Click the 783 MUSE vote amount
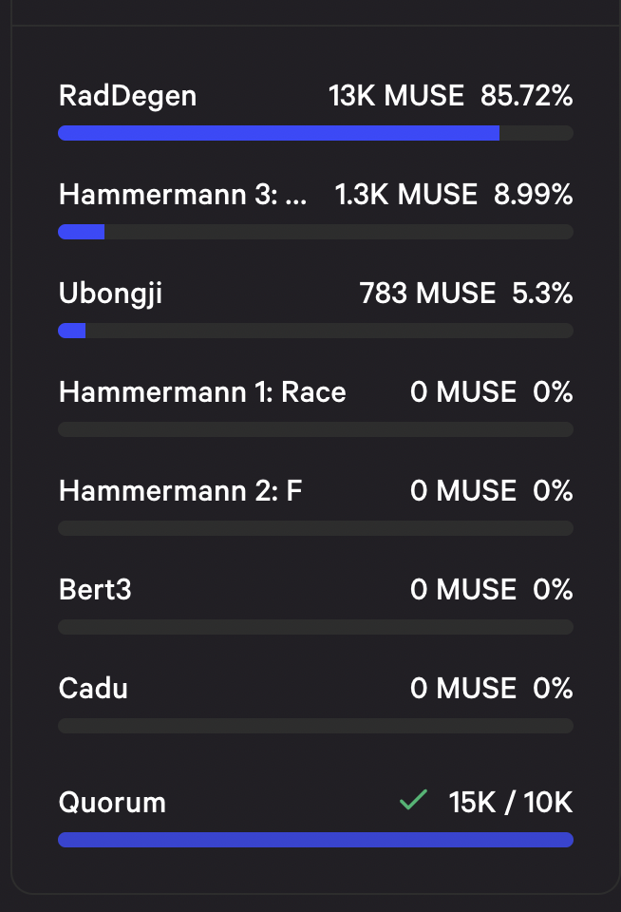 [427, 294]
